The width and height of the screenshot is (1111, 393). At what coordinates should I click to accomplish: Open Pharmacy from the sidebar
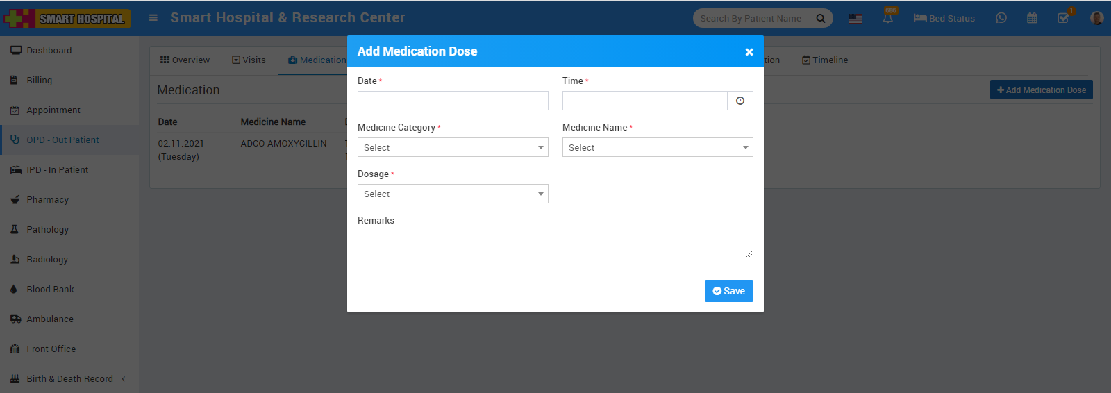[x=69, y=200]
